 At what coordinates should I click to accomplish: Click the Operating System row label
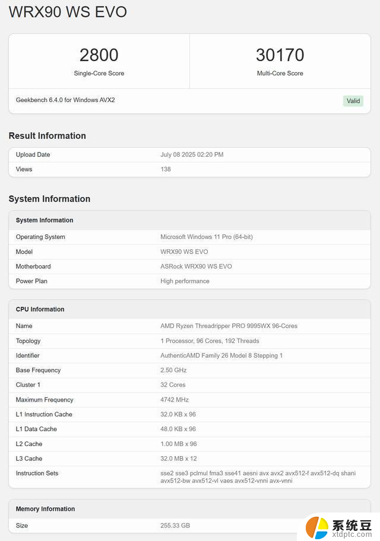(40, 237)
